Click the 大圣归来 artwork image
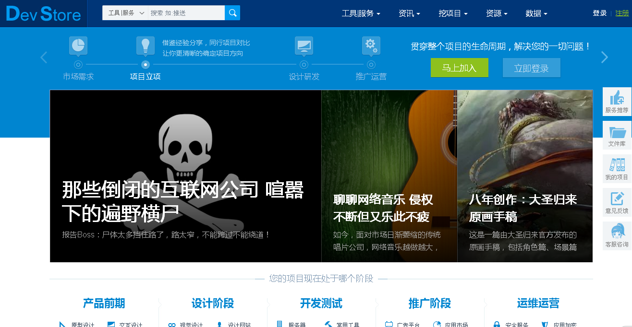This screenshot has height=327, width=632. tap(525, 176)
